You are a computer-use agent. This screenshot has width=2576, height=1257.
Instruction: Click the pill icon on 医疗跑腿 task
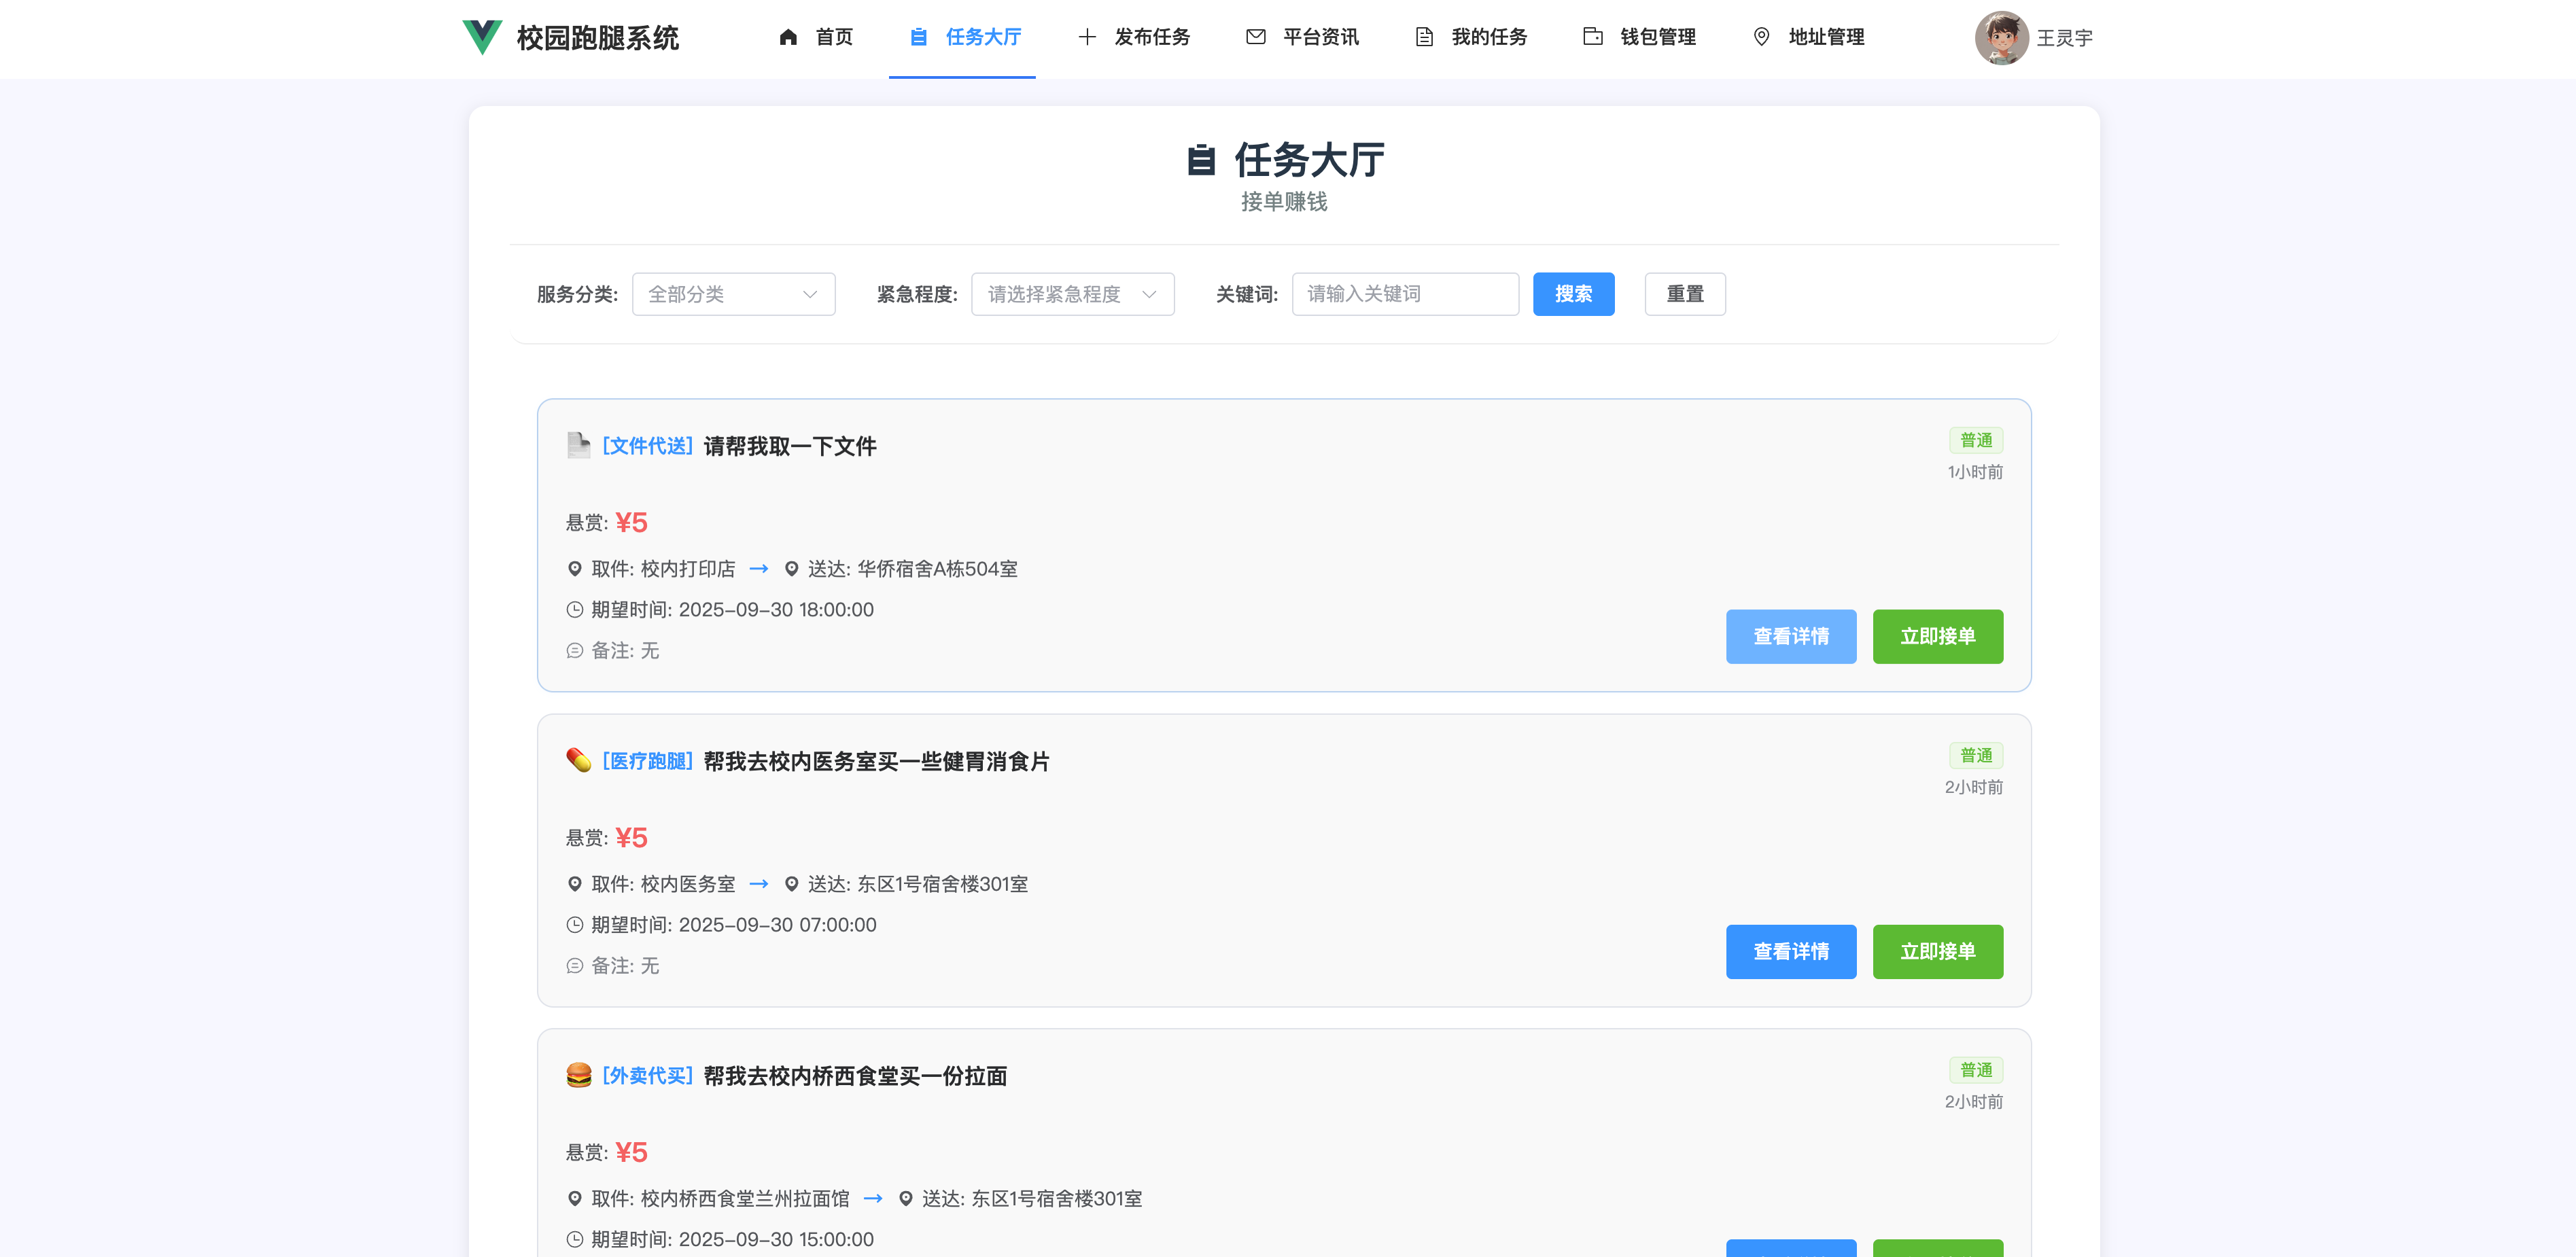coord(578,760)
